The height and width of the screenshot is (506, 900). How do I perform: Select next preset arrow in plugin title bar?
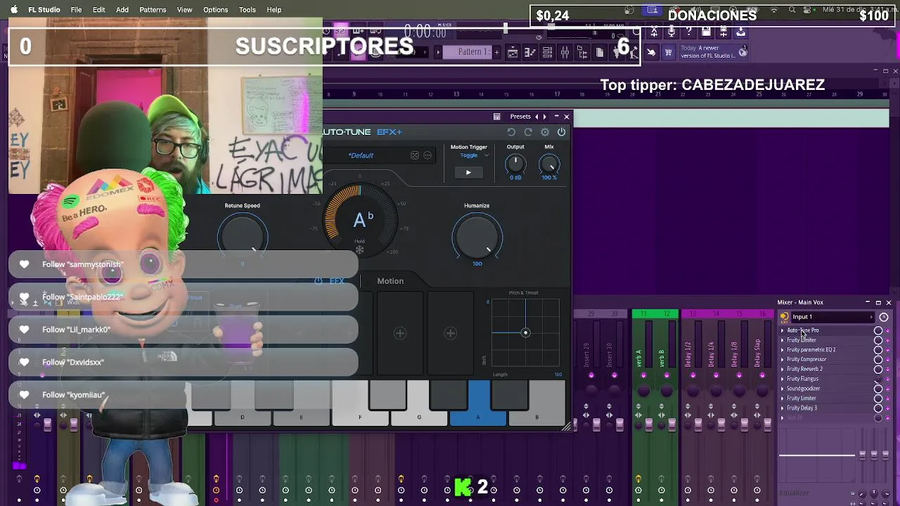544,117
